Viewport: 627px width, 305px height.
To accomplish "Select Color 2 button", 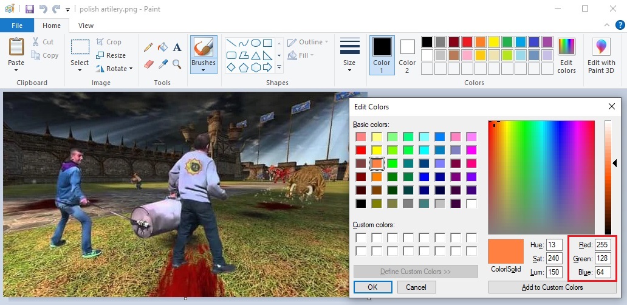I will tap(407, 55).
